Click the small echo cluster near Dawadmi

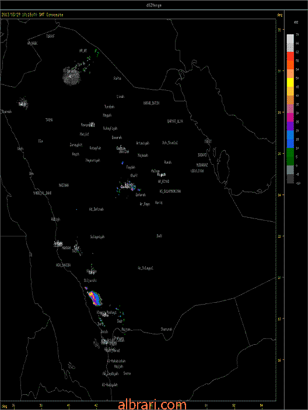pyautogui.click(x=127, y=187)
